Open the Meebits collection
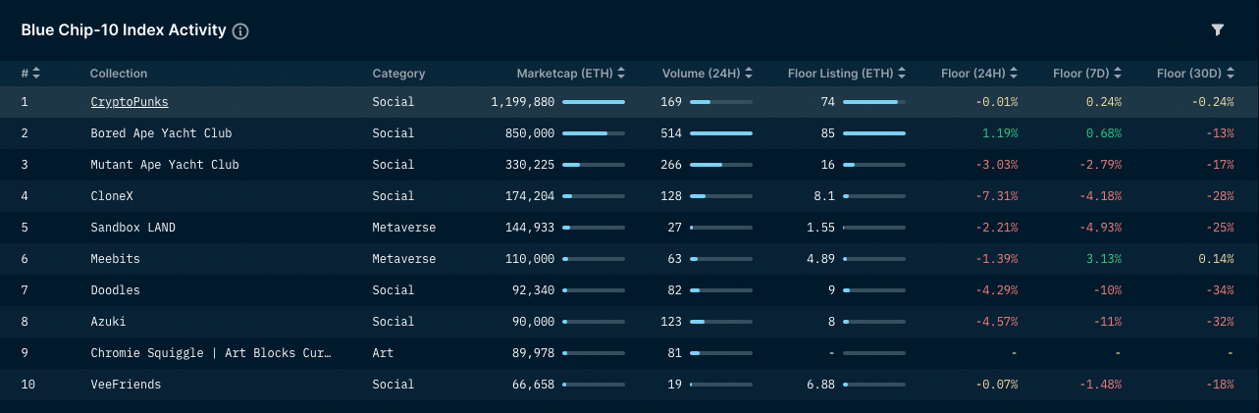Screen dimensions: 1259x413 116,259
